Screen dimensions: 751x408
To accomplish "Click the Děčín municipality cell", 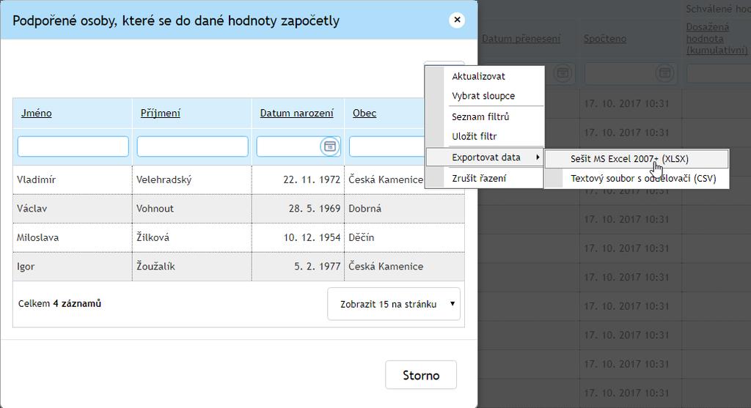I will (404, 238).
